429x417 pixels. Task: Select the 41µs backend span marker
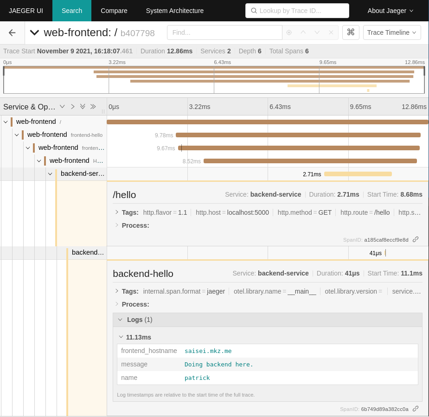click(385, 253)
